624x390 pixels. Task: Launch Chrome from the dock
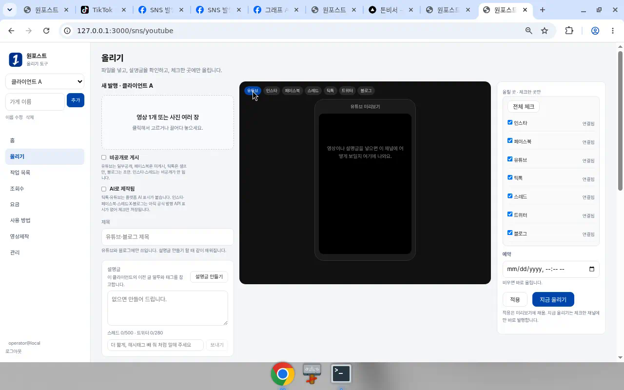283,374
